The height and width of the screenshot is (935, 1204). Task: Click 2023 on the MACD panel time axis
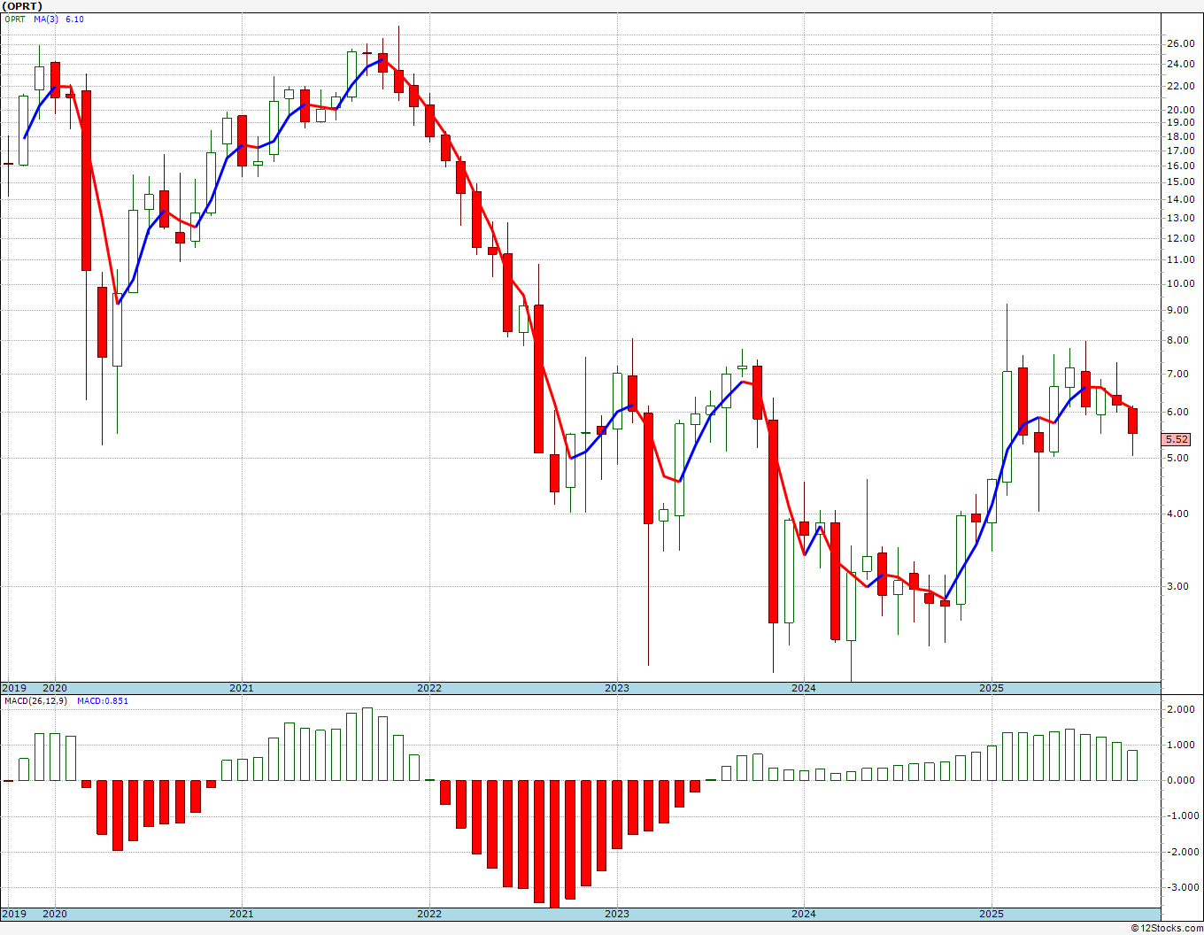[617, 915]
